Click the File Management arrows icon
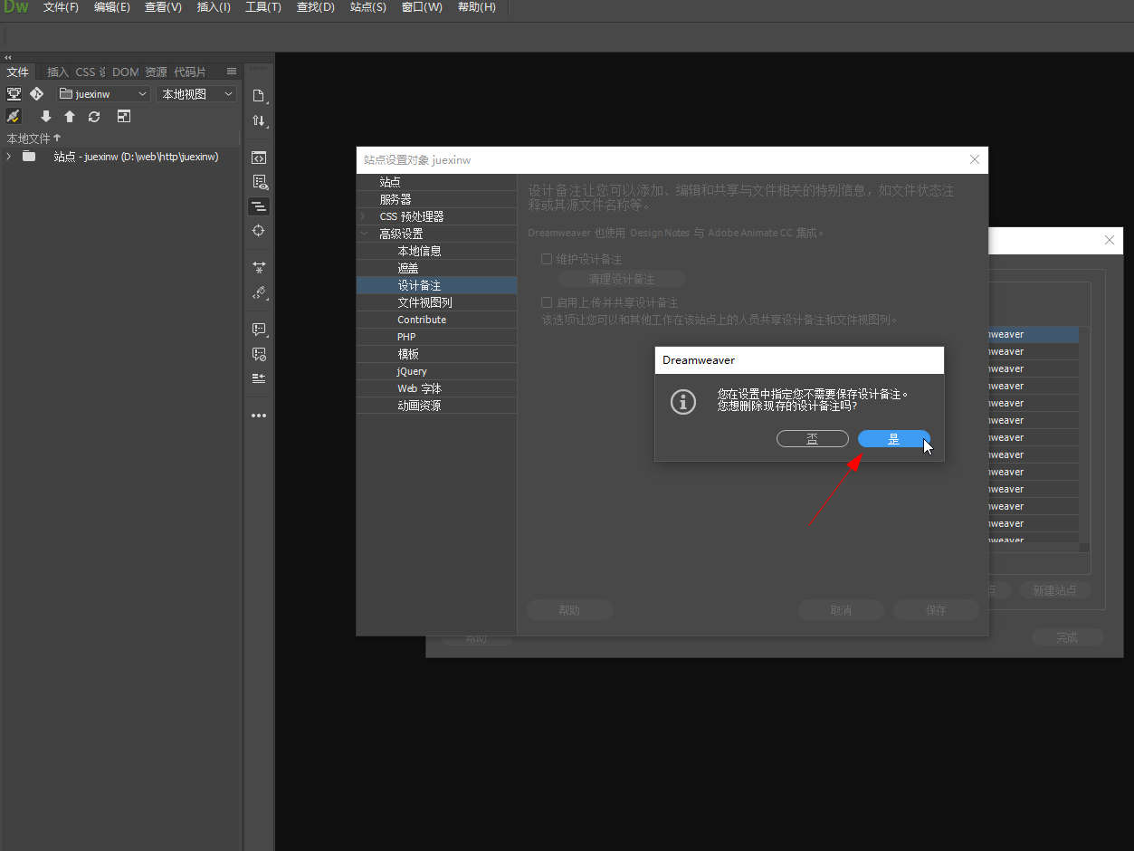 259,121
